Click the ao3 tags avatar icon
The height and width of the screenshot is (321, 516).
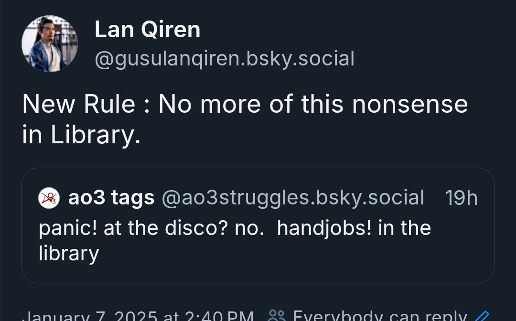(x=49, y=198)
